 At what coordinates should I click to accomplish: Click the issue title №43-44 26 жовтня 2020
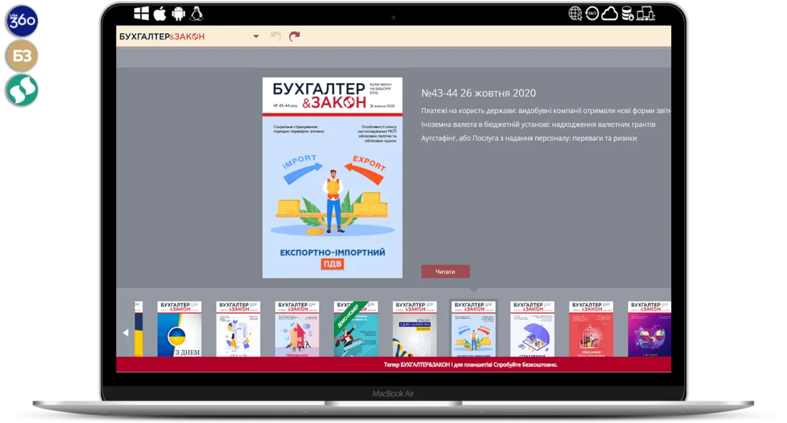click(x=479, y=93)
